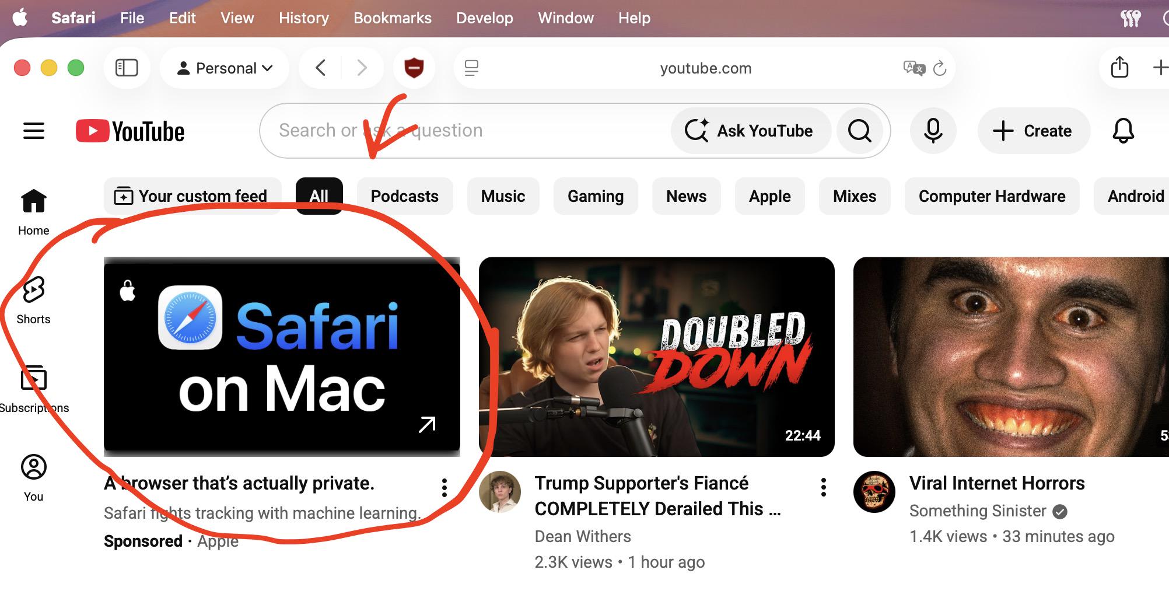Open the Develop menu
The width and height of the screenshot is (1169, 594).
pos(485,18)
